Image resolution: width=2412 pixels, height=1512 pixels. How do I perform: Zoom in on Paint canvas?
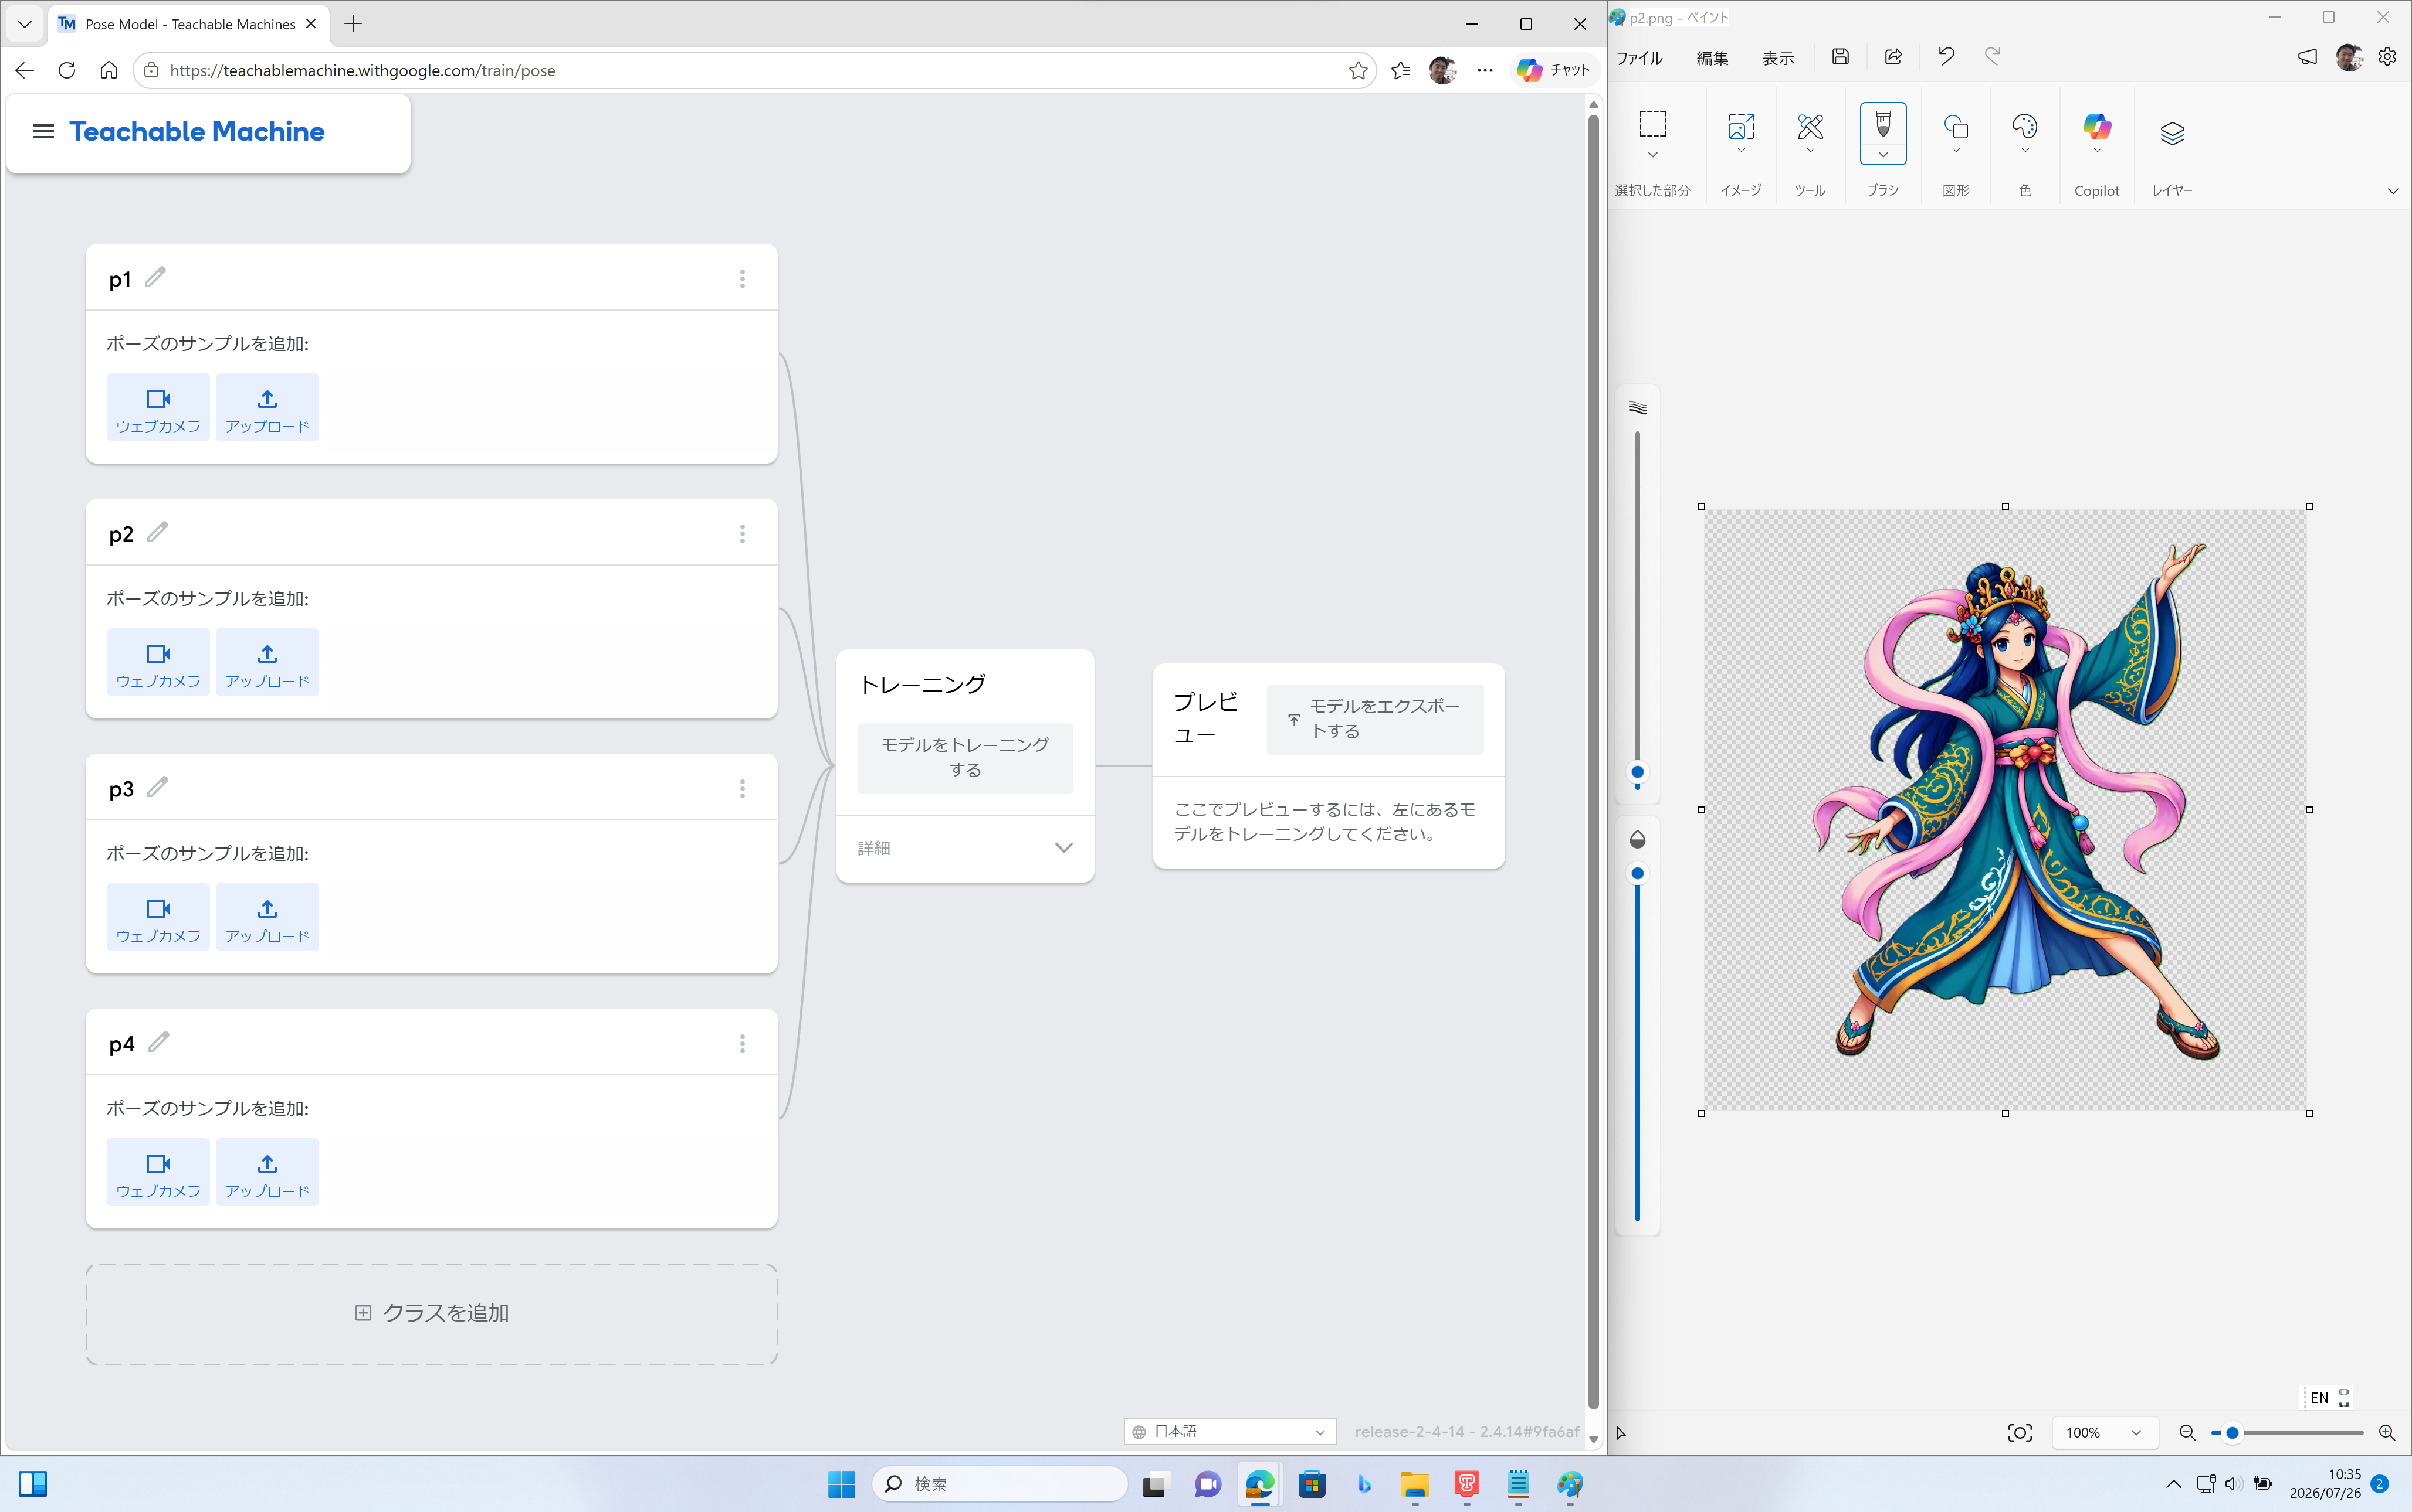(2387, 1433)
